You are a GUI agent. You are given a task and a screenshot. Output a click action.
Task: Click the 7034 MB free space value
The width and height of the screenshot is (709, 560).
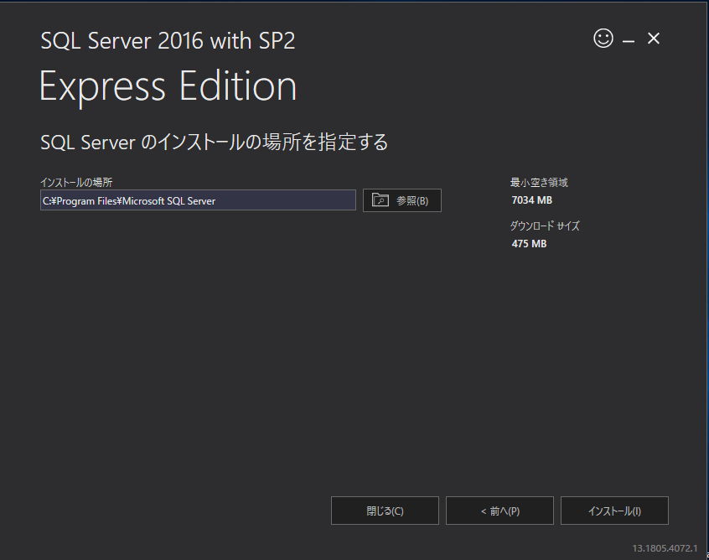531,200
